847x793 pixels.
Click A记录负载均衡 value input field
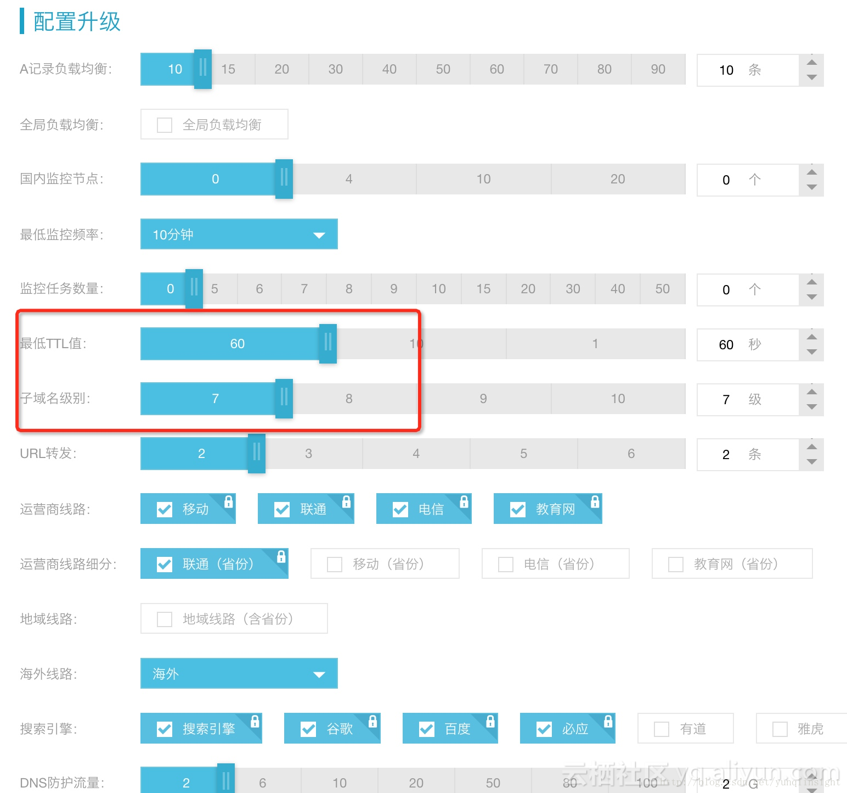tap(748, 70)
